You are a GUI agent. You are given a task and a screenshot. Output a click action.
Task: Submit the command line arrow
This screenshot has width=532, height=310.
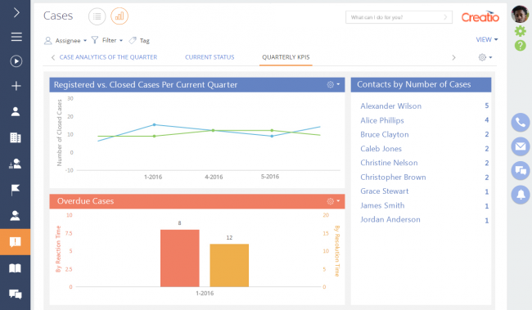tap(445, 17)
